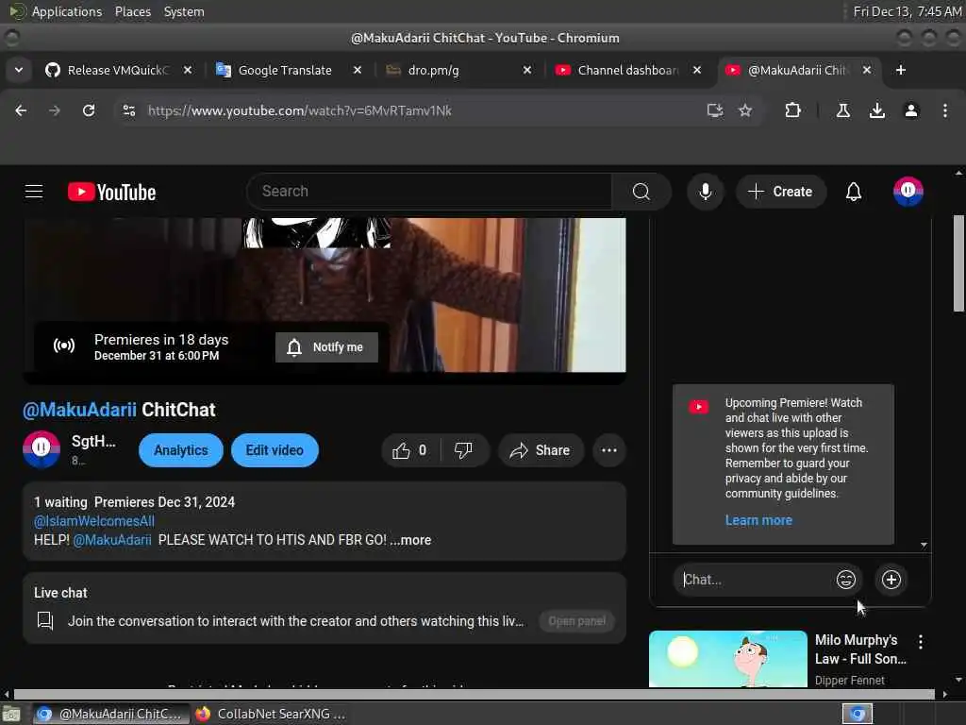Open Chromium three-dot menu

point(945,110)
